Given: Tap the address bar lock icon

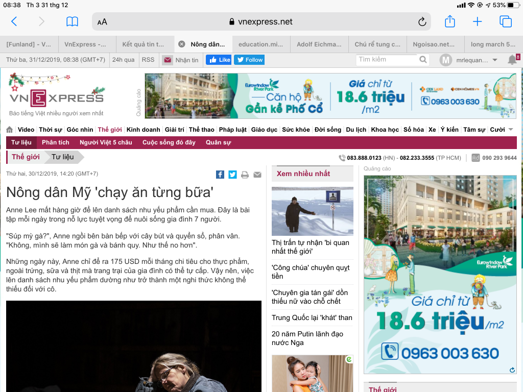Looking at the screenshot, I should [x=232, y=21].
